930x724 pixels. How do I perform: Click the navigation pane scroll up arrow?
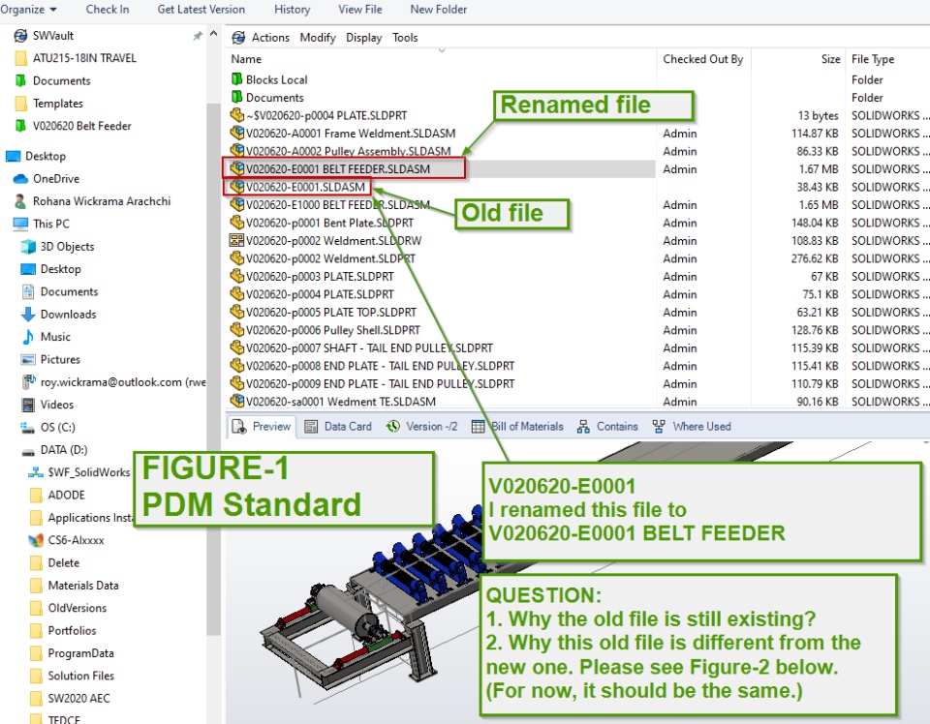(214, 35)
